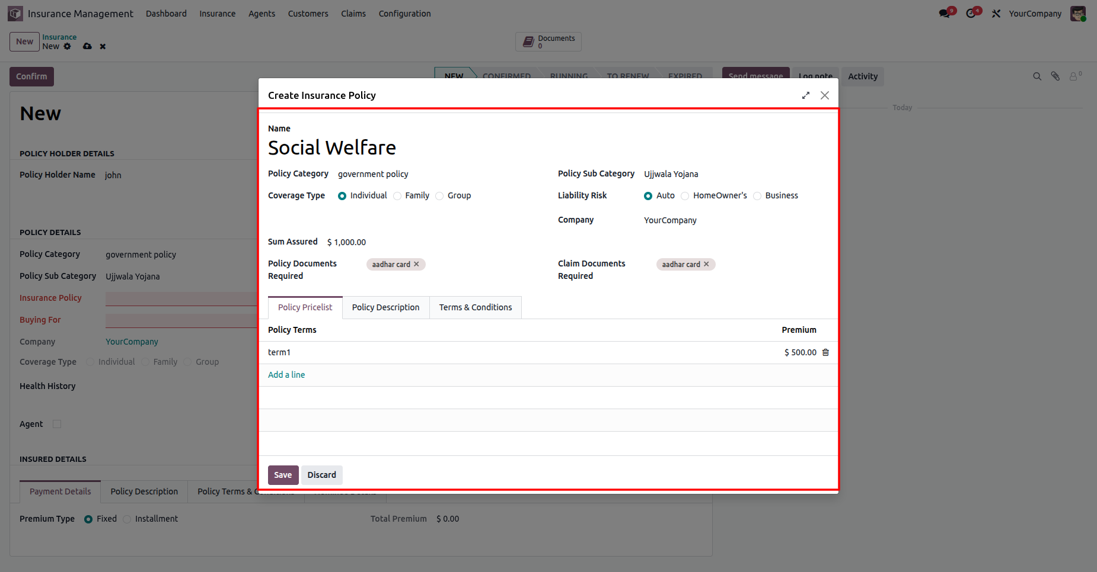Open the user avatar menu

(x=1078, y=14)
